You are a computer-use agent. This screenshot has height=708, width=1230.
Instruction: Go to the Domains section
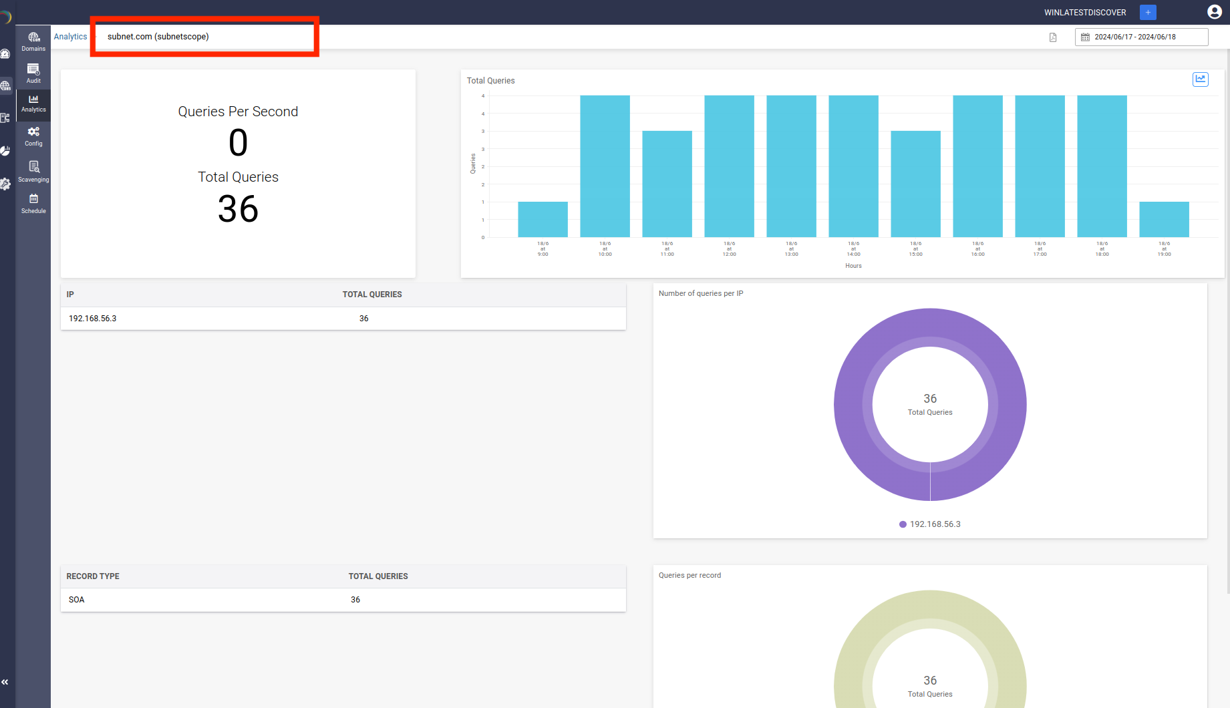[33, 41]
